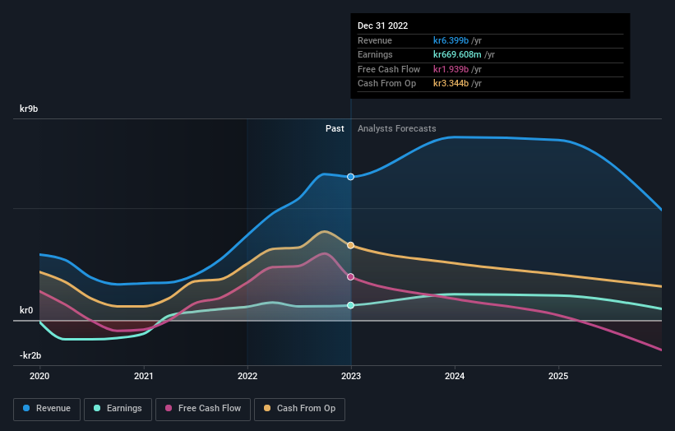The height and width of the screenshot is (431, 675).
Task: Toggle the Revenue legend button
Action: (x=47, y=409)
